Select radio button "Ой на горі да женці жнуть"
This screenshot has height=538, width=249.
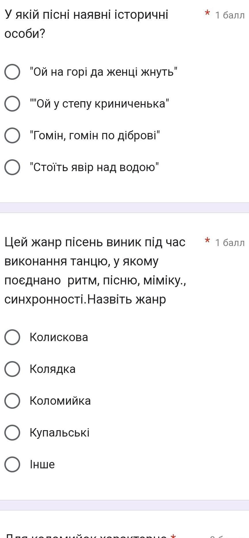coord(12,72)
